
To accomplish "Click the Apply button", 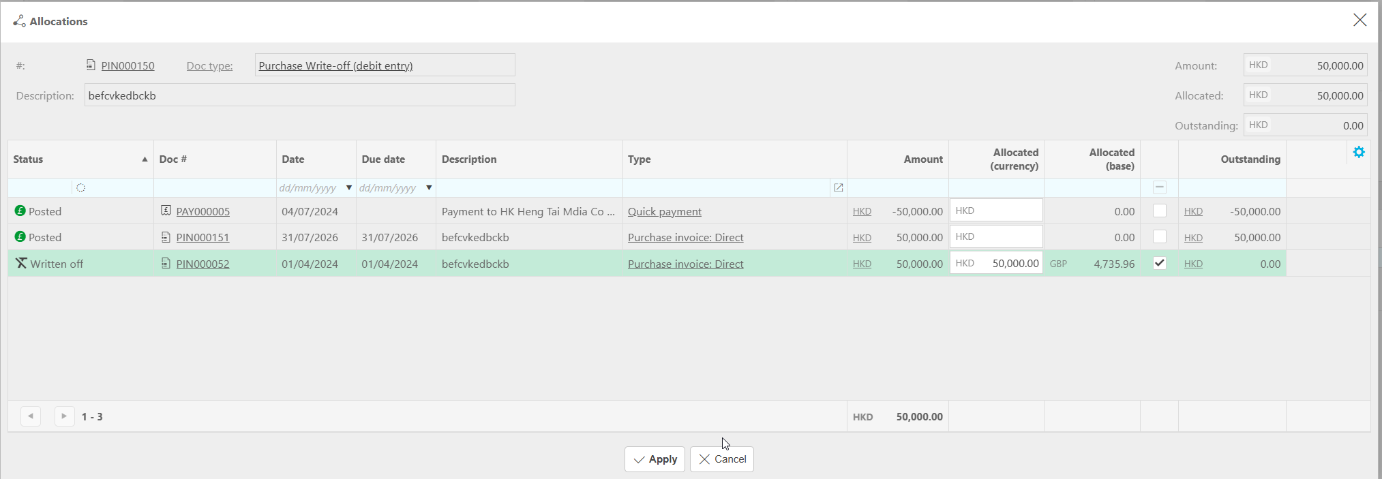I will tap(655, 459).
